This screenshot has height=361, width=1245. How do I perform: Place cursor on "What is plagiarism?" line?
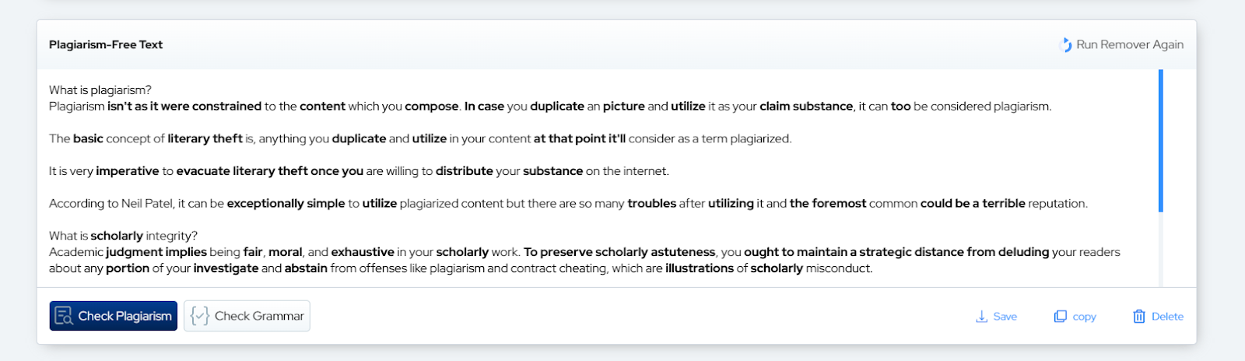pyautogui.click(x=100, y=90)
